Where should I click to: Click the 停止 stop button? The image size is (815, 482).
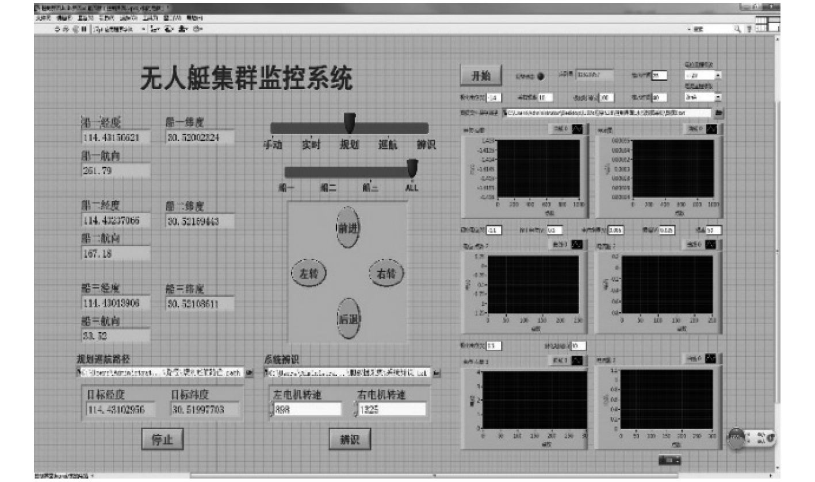coord(163,439)
